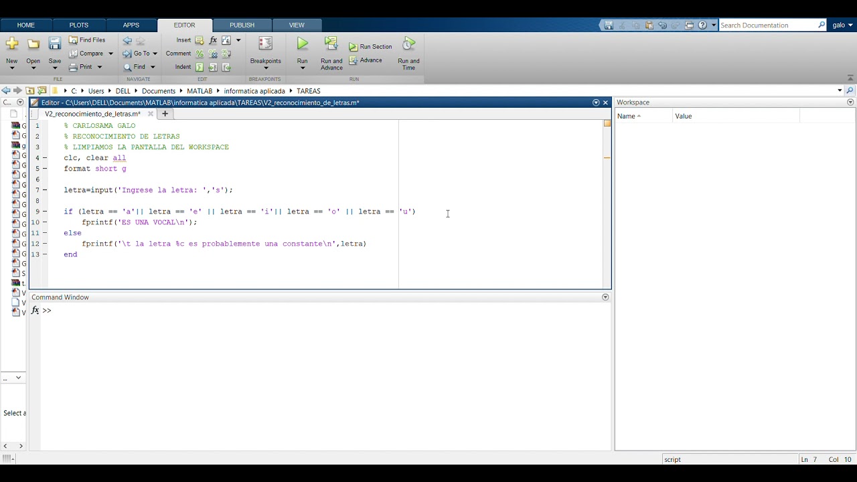Image resolution: width=857 pixels, height=482 pixels.
Task: Open the Go To dropdown arrow
Action: tap(155, 54)
